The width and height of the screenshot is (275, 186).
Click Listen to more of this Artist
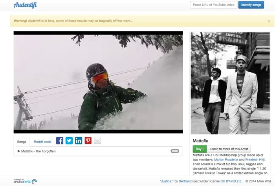point(228,149)
